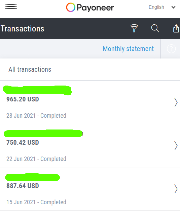Open the transaction search magnifier
Viewport: 180px width, 211px height.
click(155, 28)
